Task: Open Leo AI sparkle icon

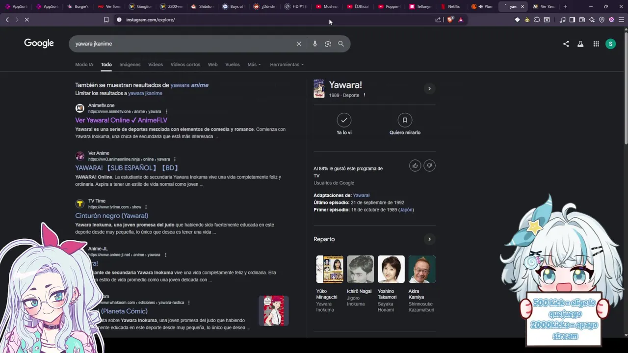Action: click(x=592, y=20)
